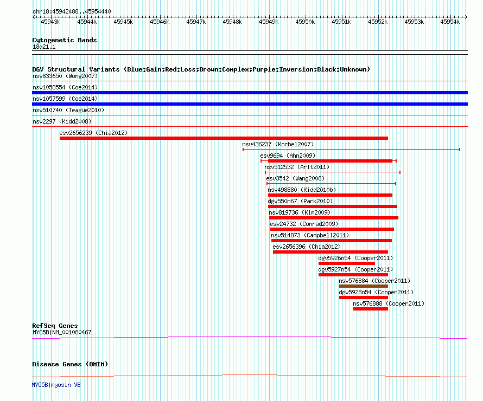Click the dgv5928n54 (Cooper2011) label
This screenshot has height=401, width=483.
click(376, 292)
